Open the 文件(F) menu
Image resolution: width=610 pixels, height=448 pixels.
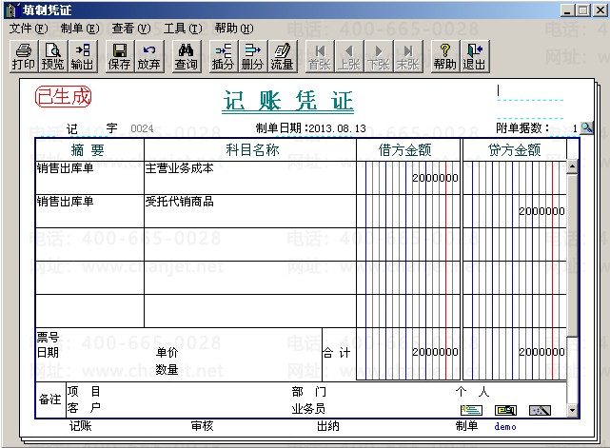tap(29, 29)
